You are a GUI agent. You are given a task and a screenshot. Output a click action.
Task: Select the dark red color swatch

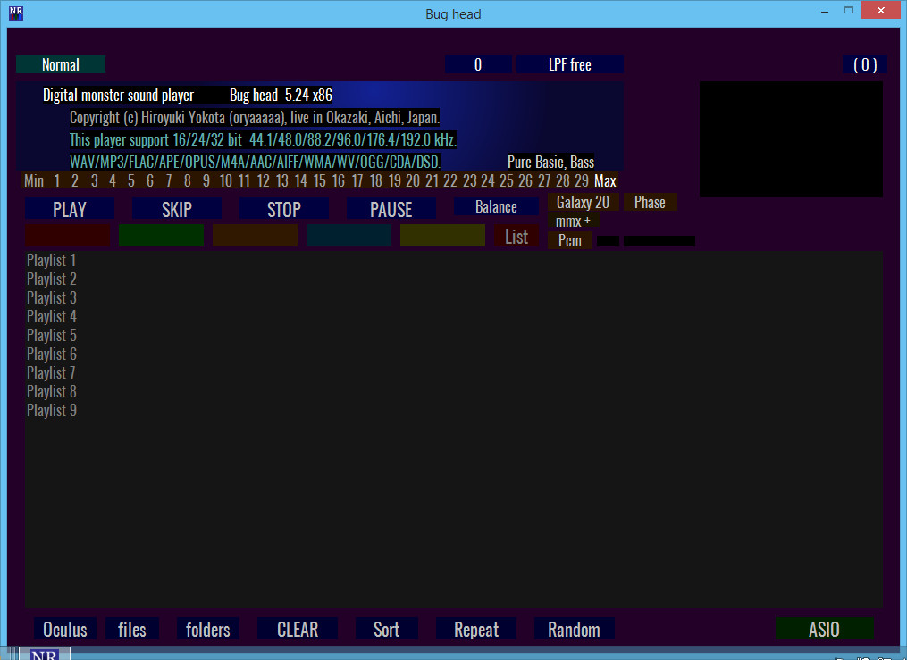pyautogui.click(x=68, y=236)
